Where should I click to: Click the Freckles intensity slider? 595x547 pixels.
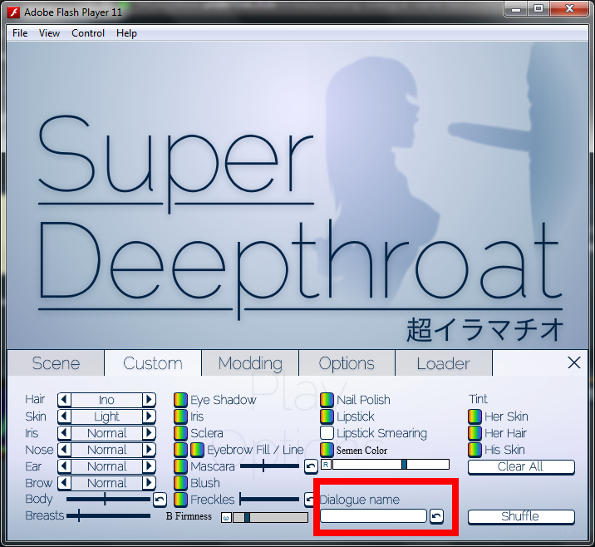[270, 500]
